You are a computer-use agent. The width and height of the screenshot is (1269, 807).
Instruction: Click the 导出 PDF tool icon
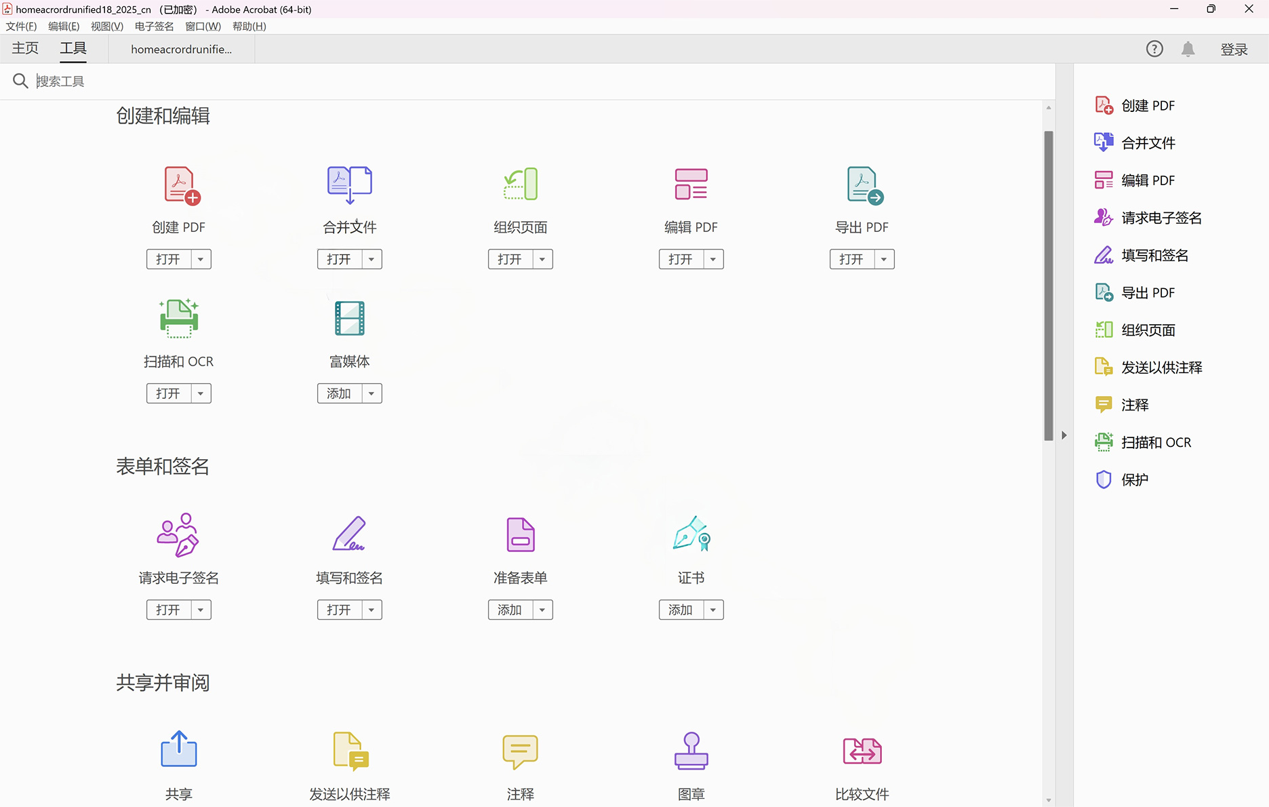click(864, 186)
